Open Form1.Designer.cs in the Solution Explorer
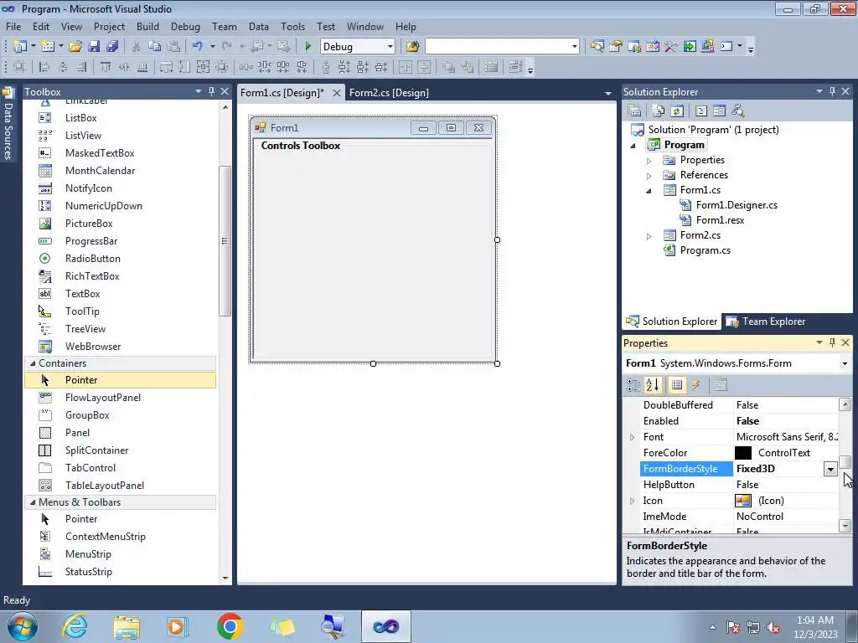The image size is (858, 643). pos(736,205)
